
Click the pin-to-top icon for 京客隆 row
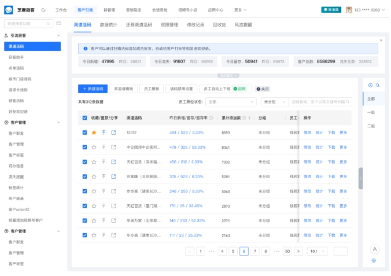pos(104,176)
